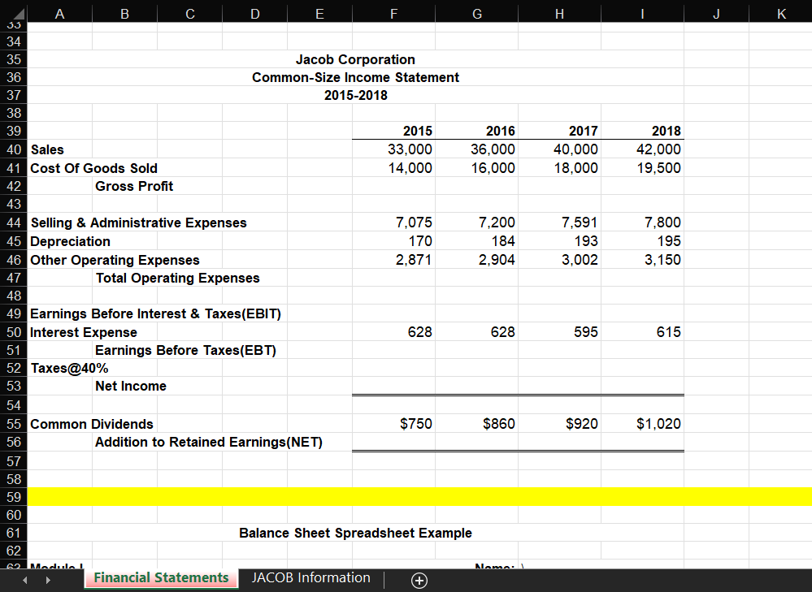Select the Balance Sheet Spreadsheet Example heading
This screenshot has width=812, height=592.
pos(355,533)
